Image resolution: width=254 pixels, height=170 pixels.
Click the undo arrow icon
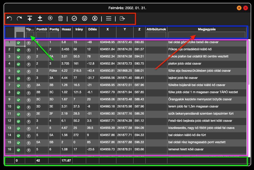[x=9, y=18]
